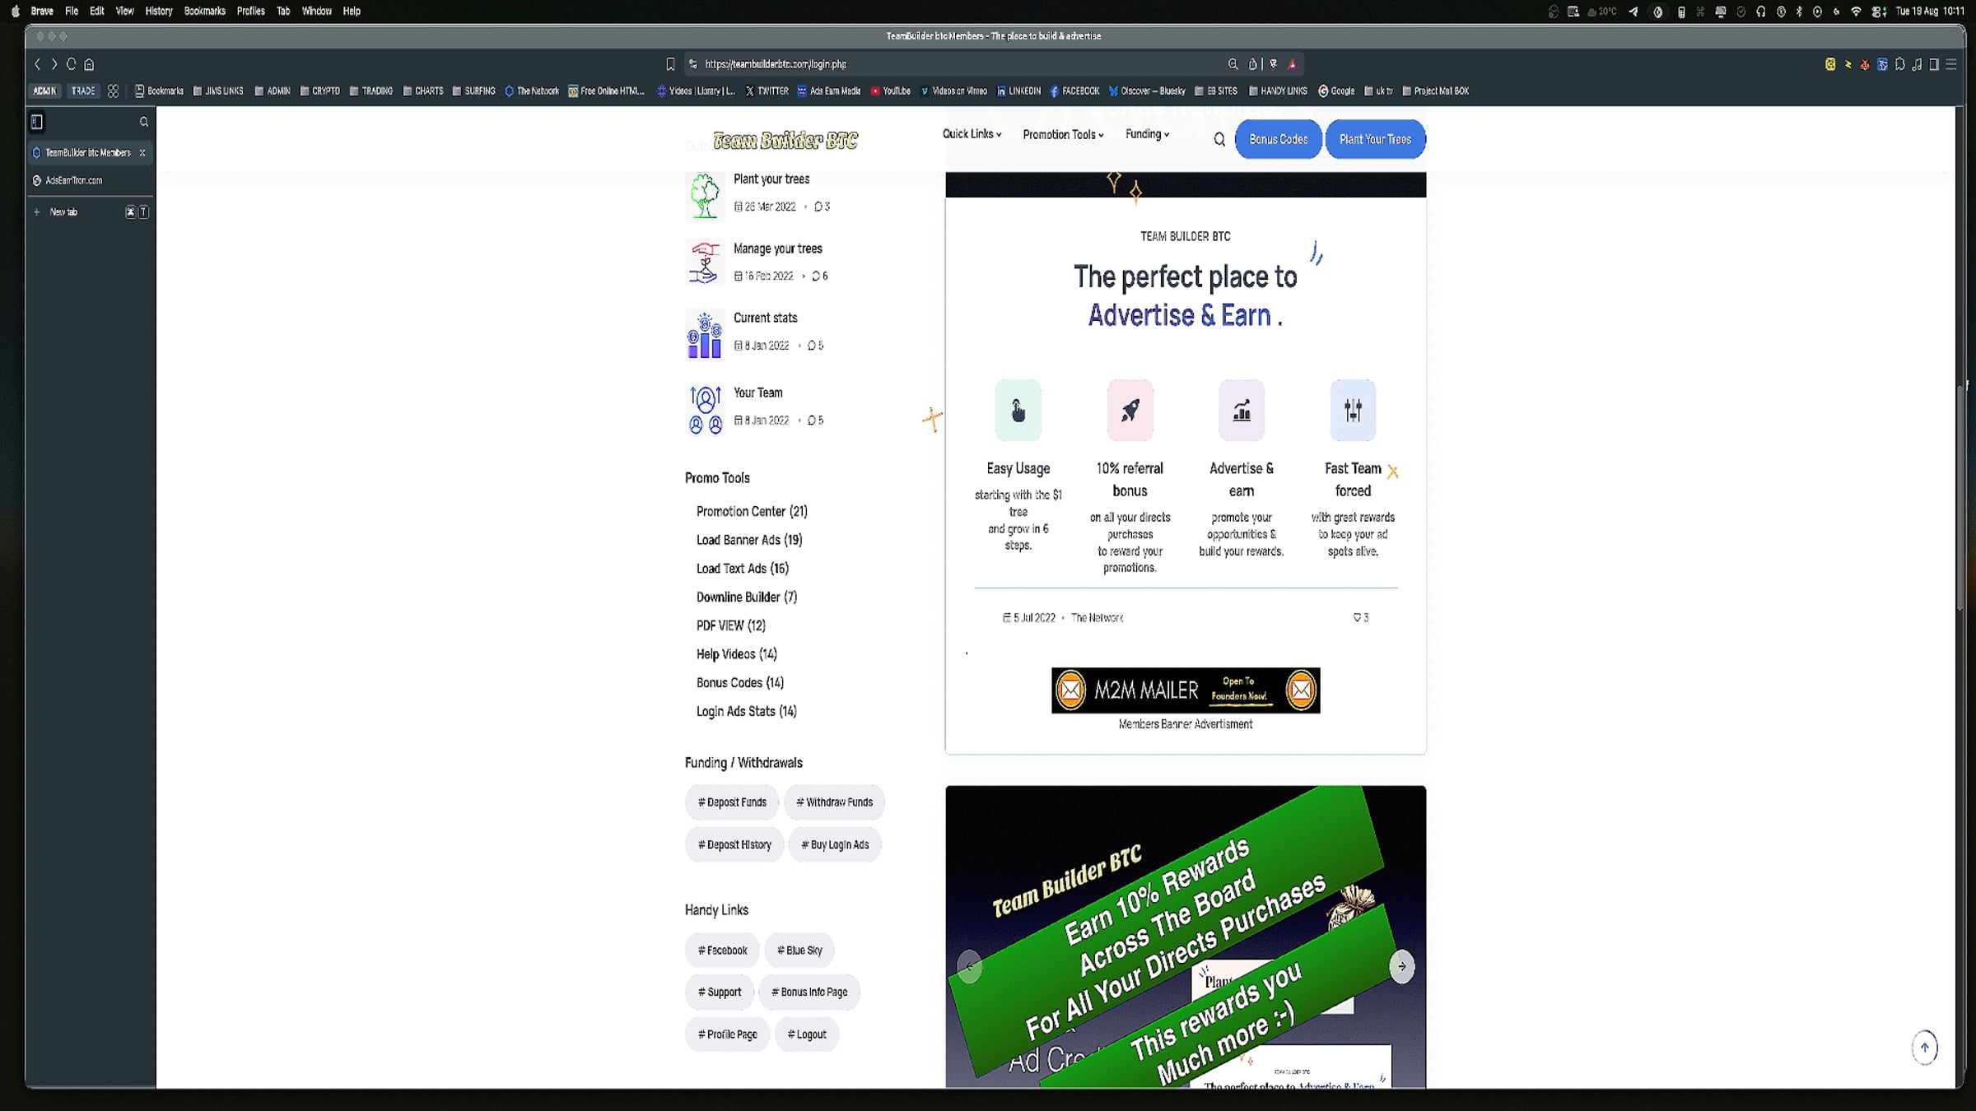1976x1111 pixels.
Task: Open the Window menu
Action: tap(317, 12)
